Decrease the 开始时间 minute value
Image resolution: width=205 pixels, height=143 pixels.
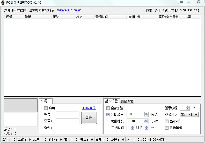point(147,129)
